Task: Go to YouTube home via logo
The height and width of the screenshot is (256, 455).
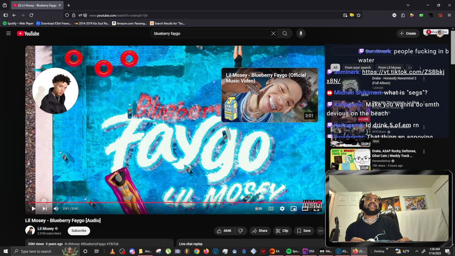Action: tap(28, 33)
